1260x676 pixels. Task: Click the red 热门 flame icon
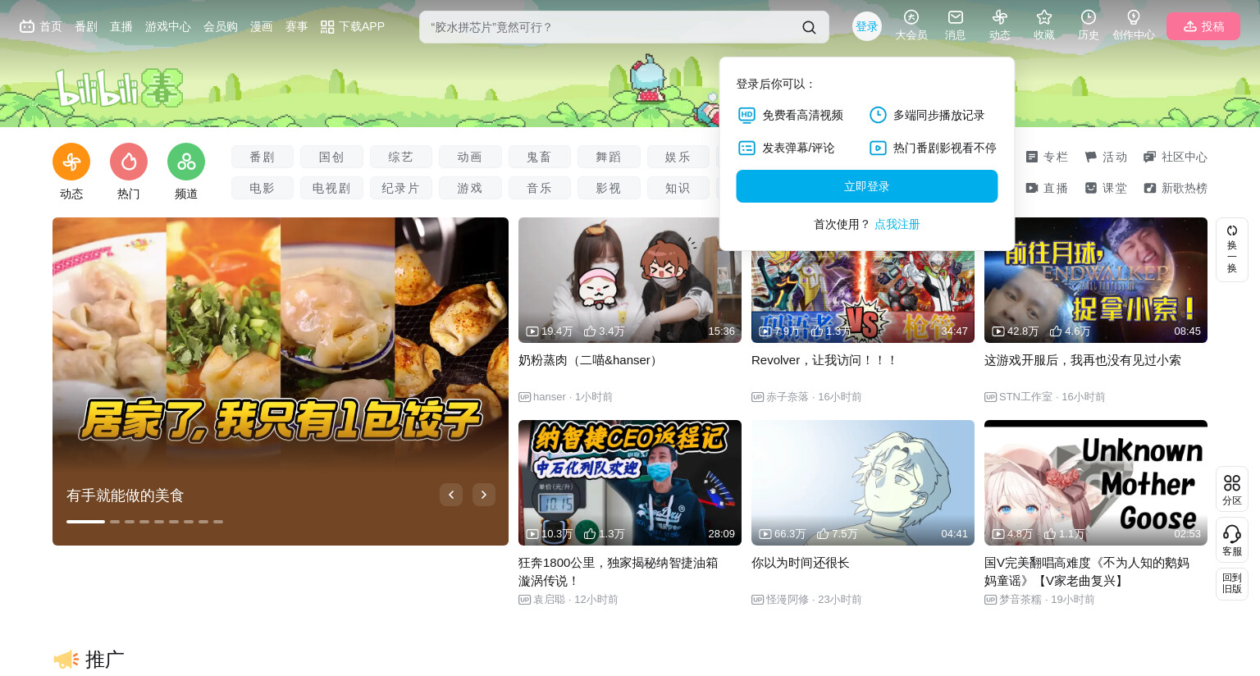129,162
